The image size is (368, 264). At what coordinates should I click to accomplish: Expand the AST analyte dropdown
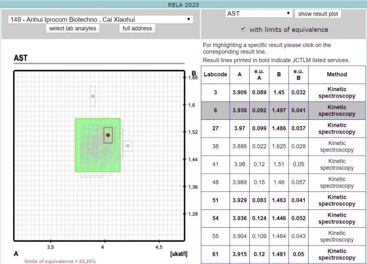point(259,14)
